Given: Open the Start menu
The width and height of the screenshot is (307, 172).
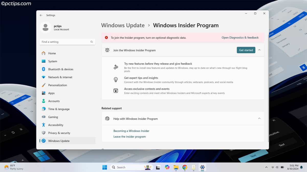Looking at the screenshot, I should (104, 167).
